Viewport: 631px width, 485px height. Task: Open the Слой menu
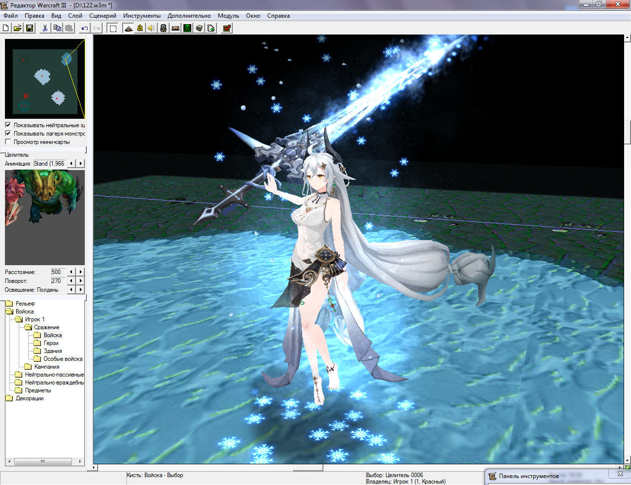tap(75, 16)
